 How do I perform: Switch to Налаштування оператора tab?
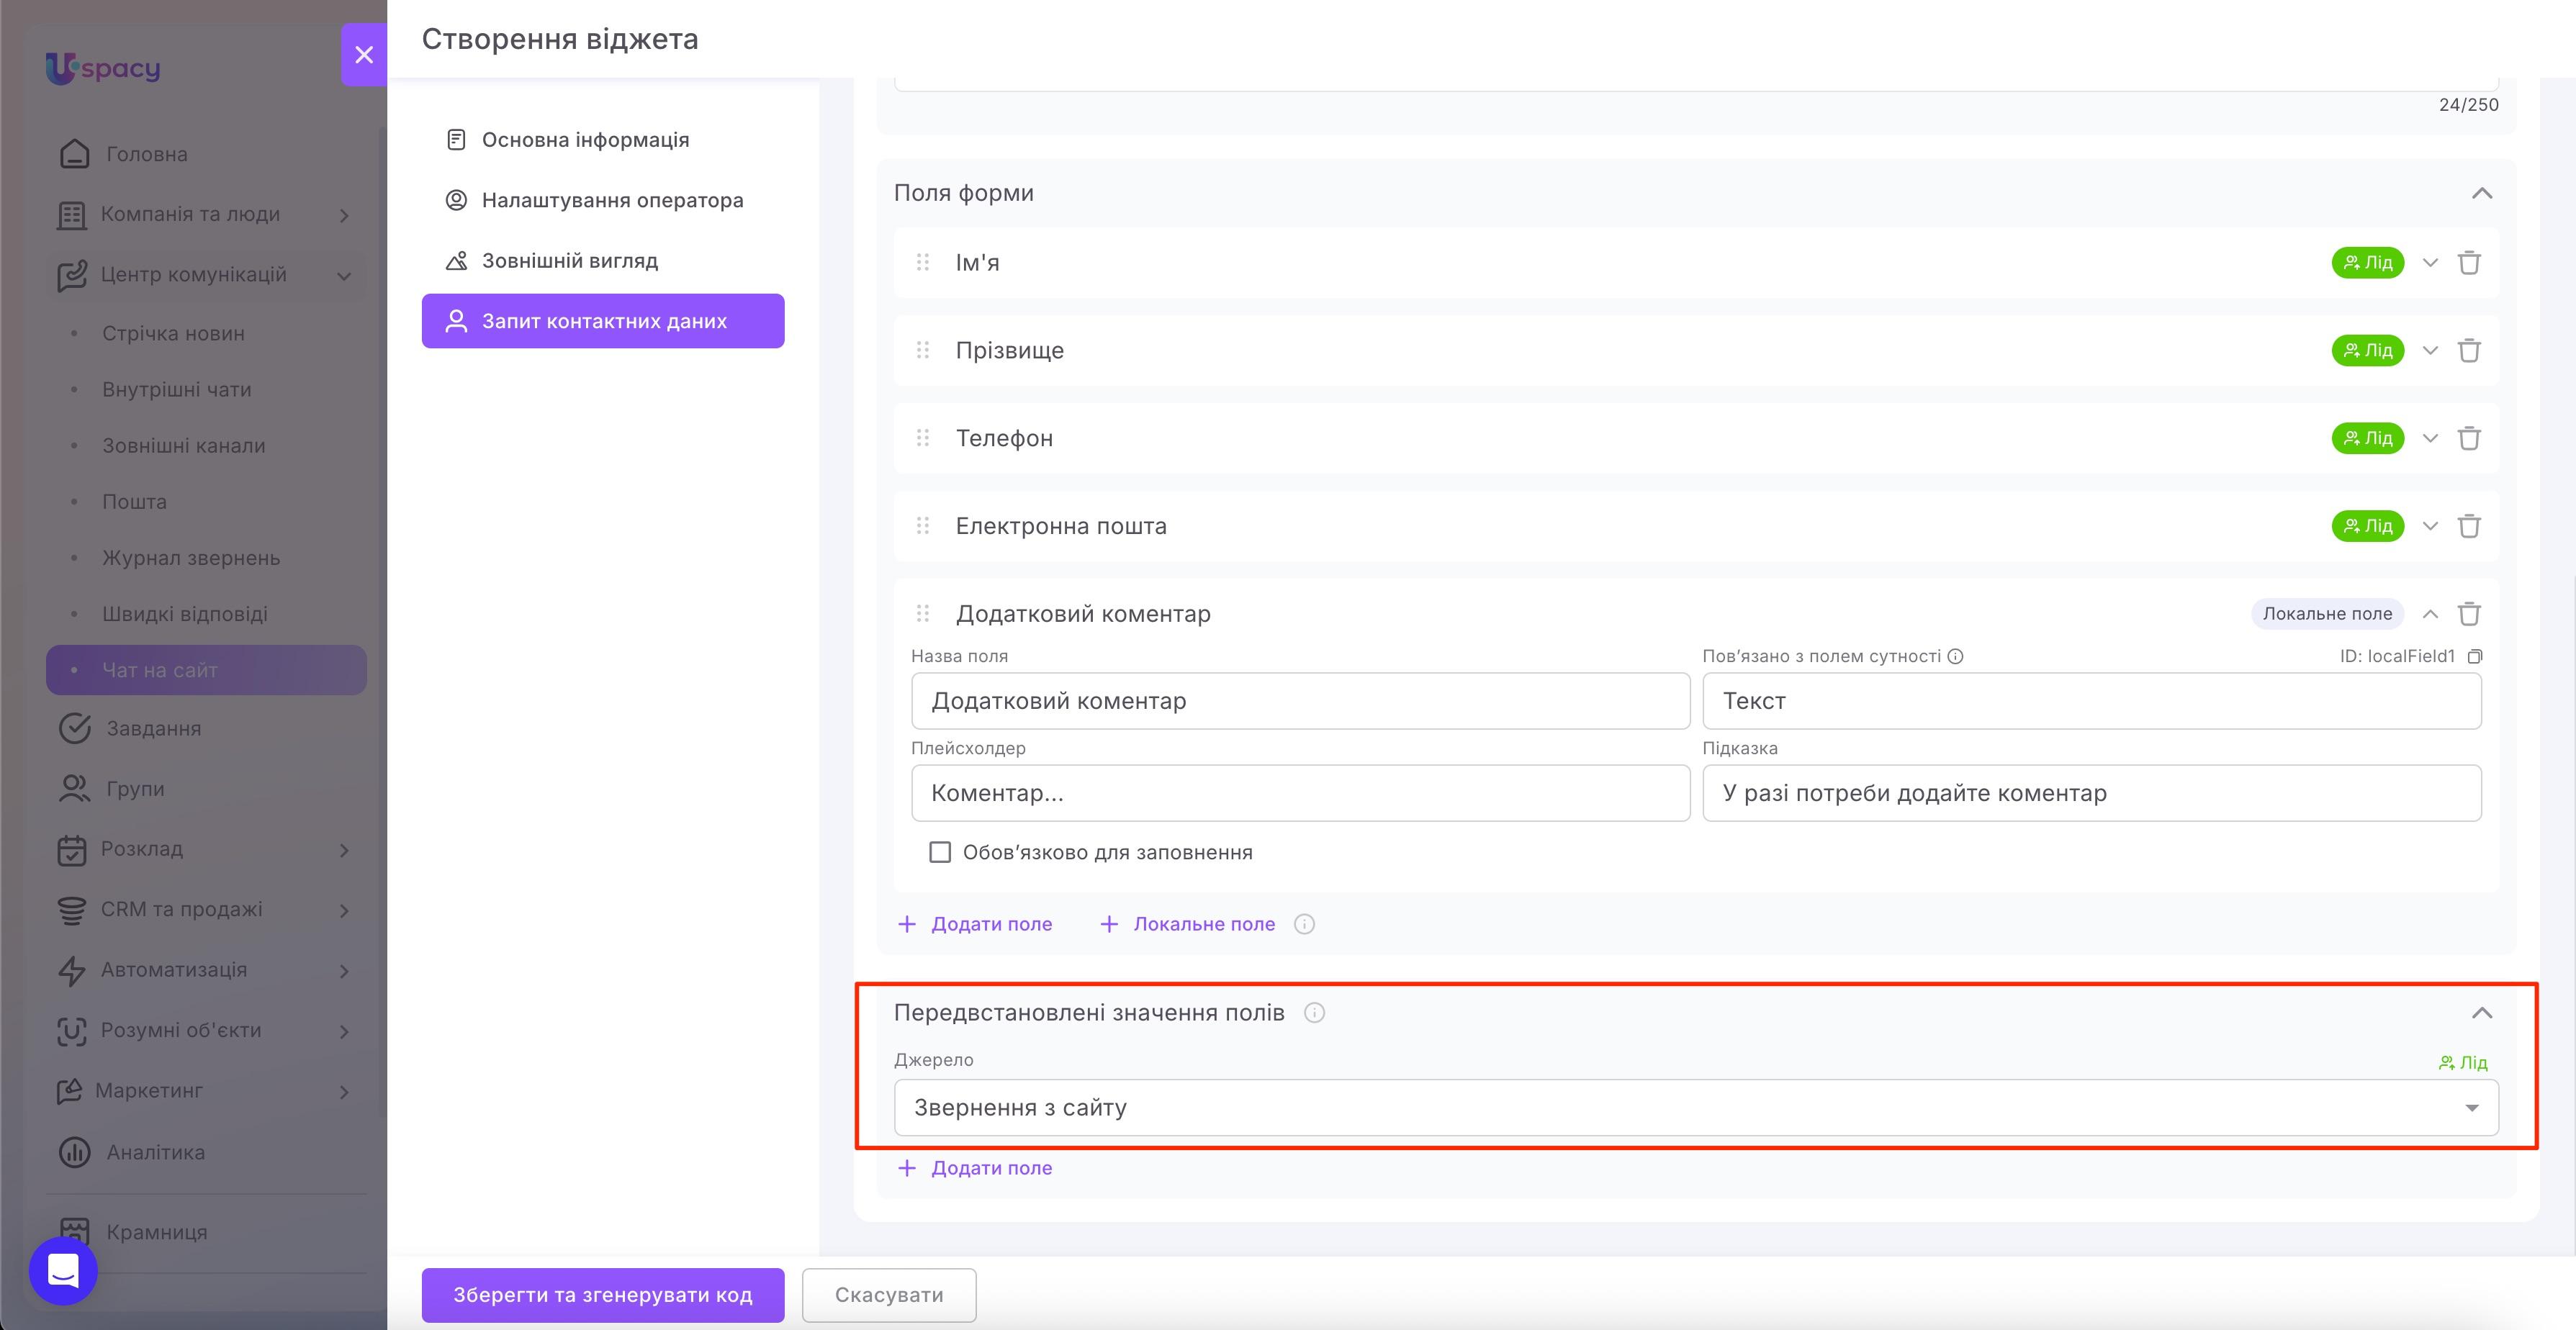pos(603,200)
